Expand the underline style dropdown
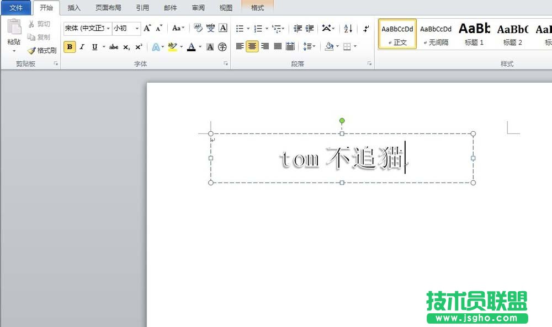This screenshot has width=552, height=327. coord(103,47)
